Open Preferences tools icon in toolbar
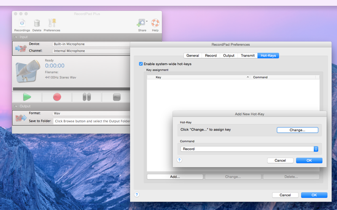The image size is (337, 210). click(x=52, y=25)
